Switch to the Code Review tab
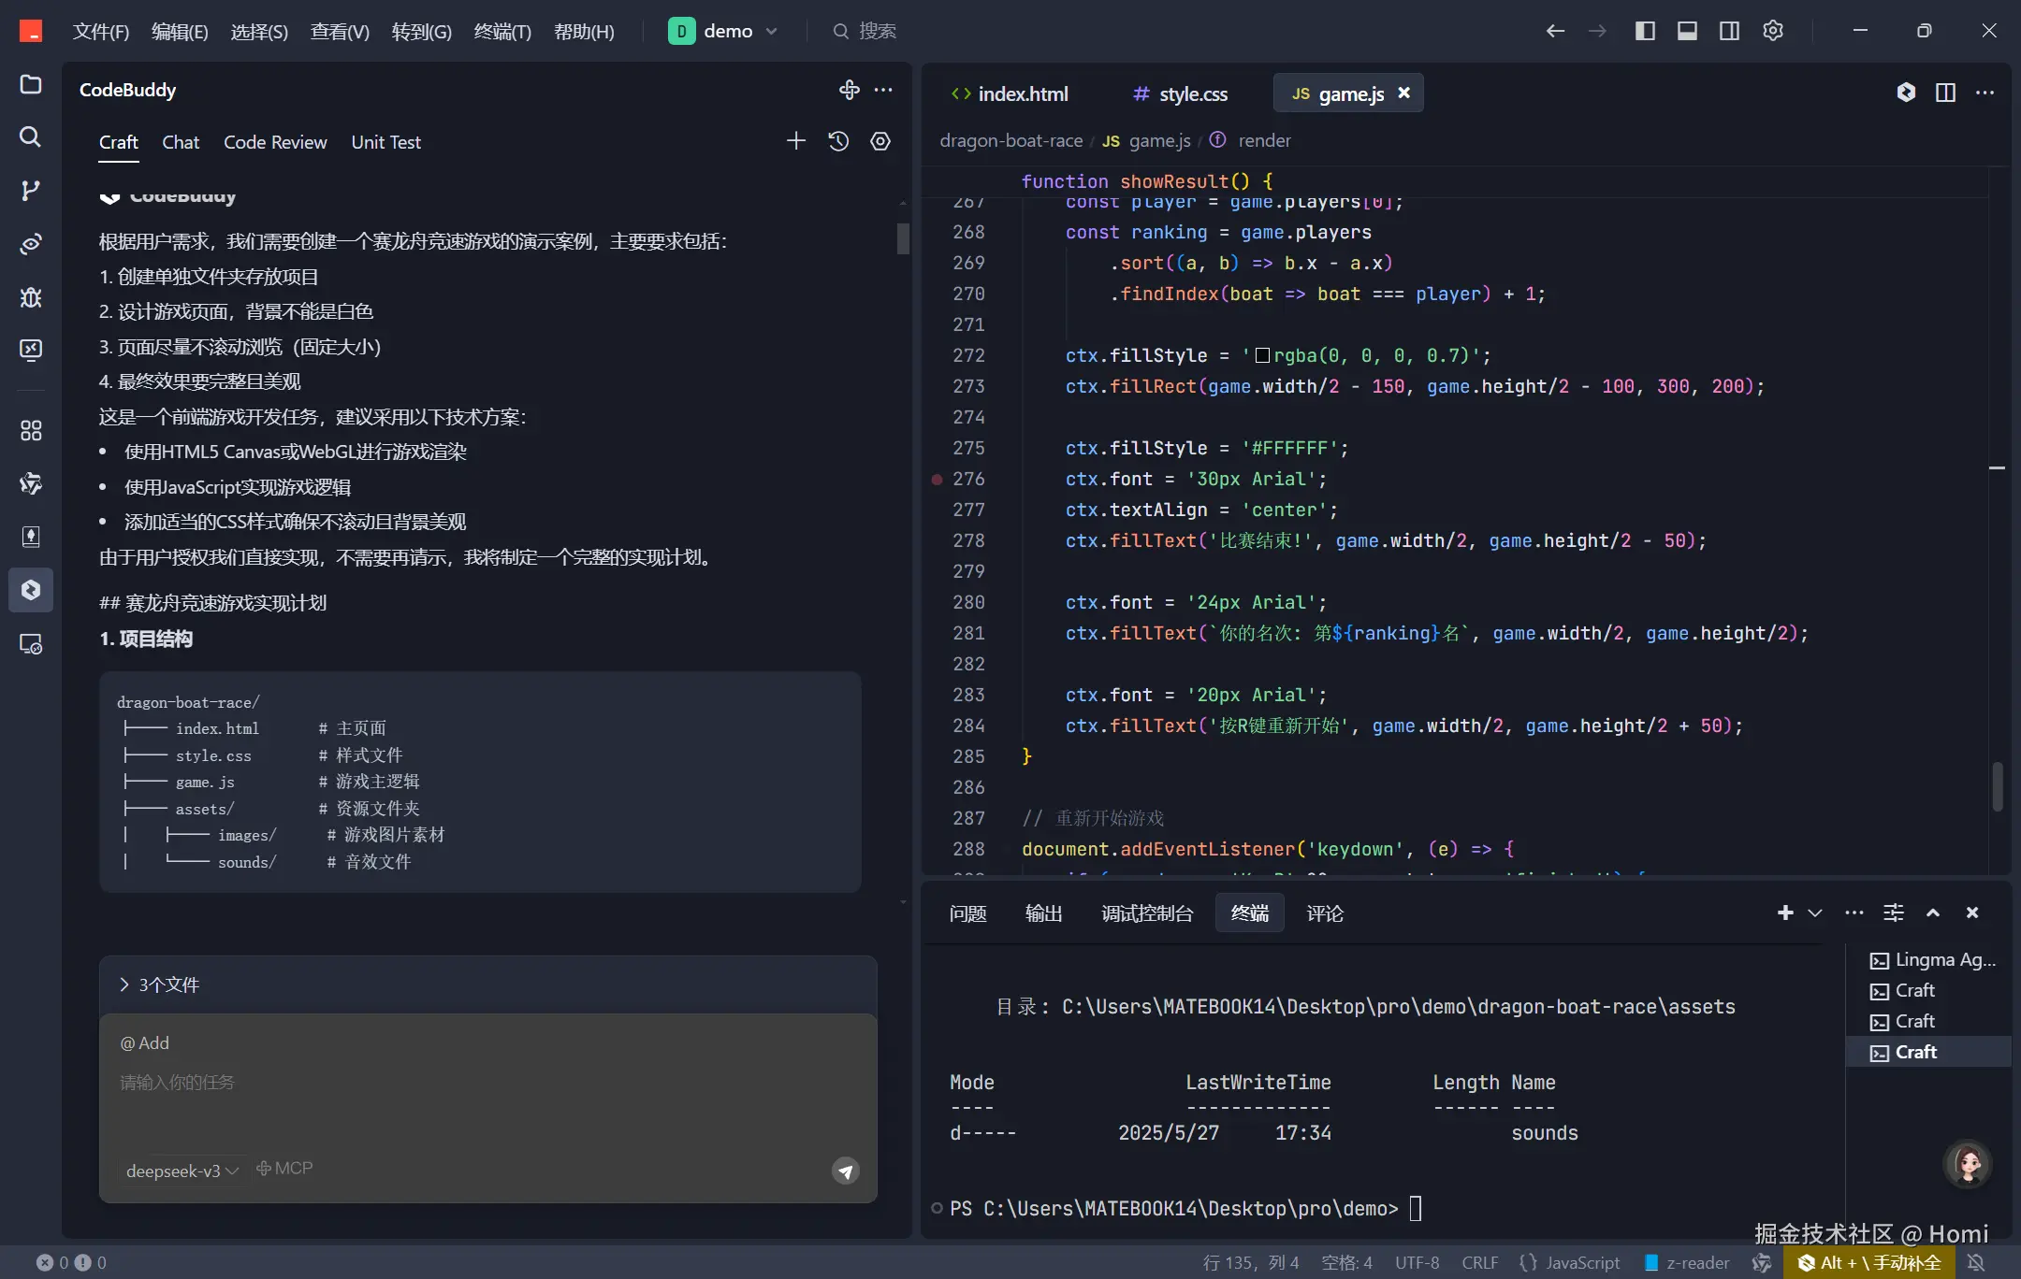This screenshot has width=2021, height=1279. 275,142
